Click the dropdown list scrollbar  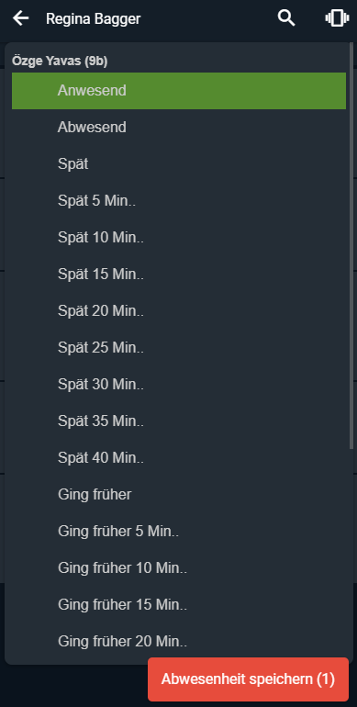(x=351, y=246)
